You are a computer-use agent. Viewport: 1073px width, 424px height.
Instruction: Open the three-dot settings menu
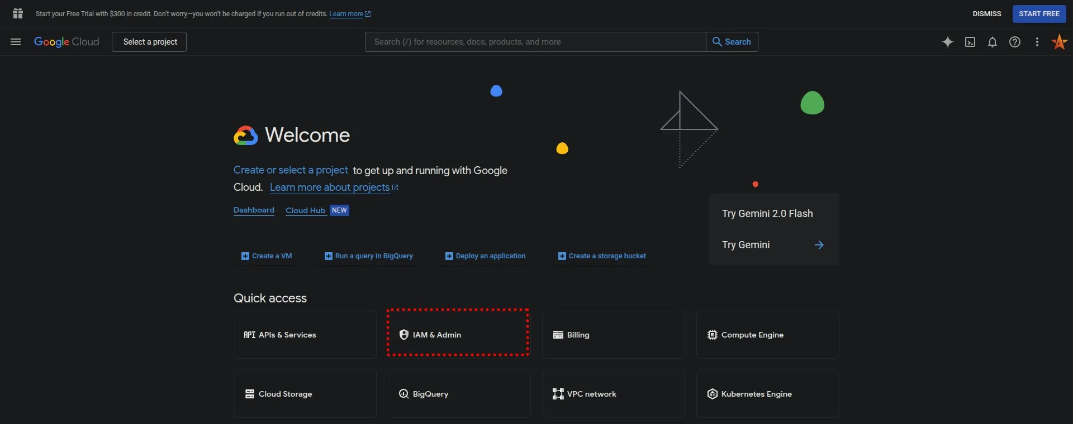tap(1037, 42)
